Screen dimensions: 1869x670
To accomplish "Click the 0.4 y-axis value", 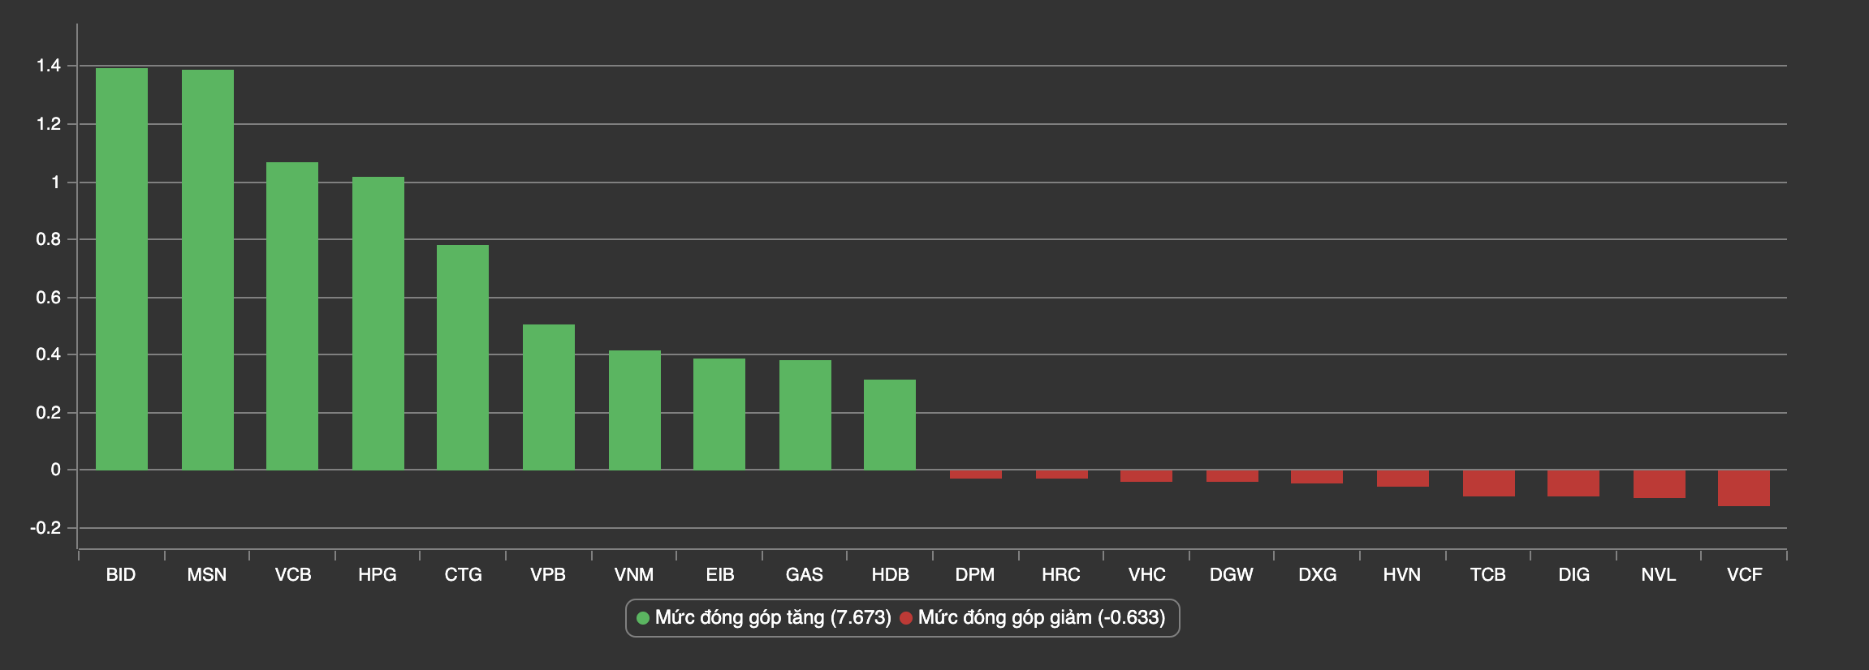I will (49, 354).
